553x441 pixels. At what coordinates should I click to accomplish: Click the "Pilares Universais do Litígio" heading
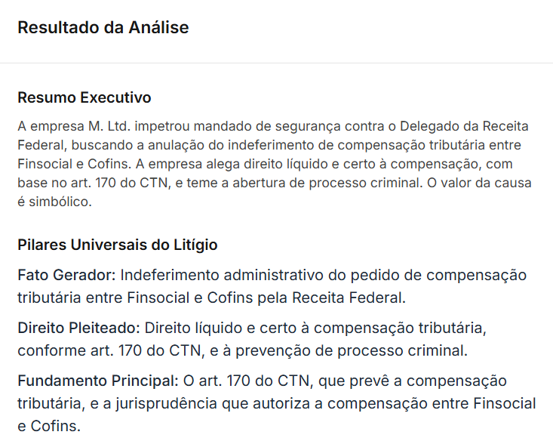[117, 245]
